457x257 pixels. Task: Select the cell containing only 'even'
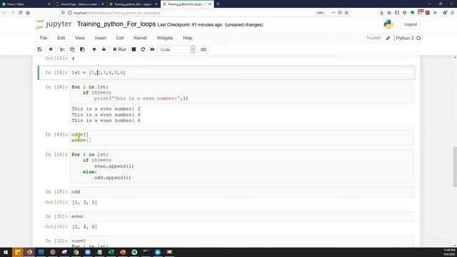[241, 216]
